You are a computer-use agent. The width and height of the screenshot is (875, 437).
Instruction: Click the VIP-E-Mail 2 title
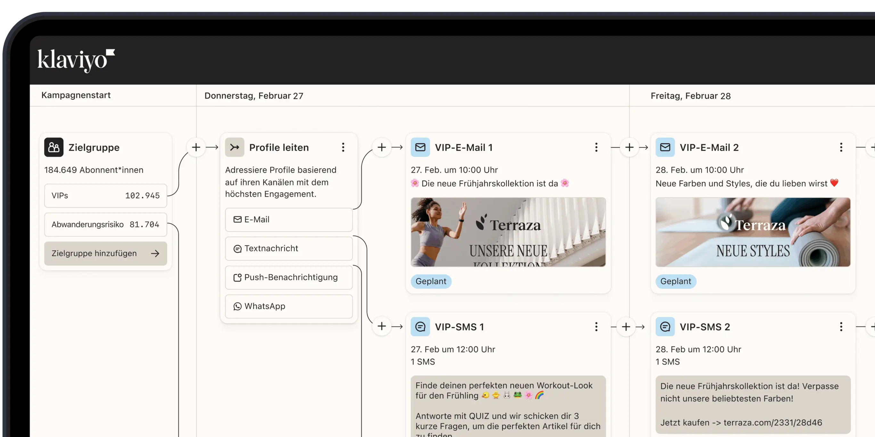click(x=709, y=147)
